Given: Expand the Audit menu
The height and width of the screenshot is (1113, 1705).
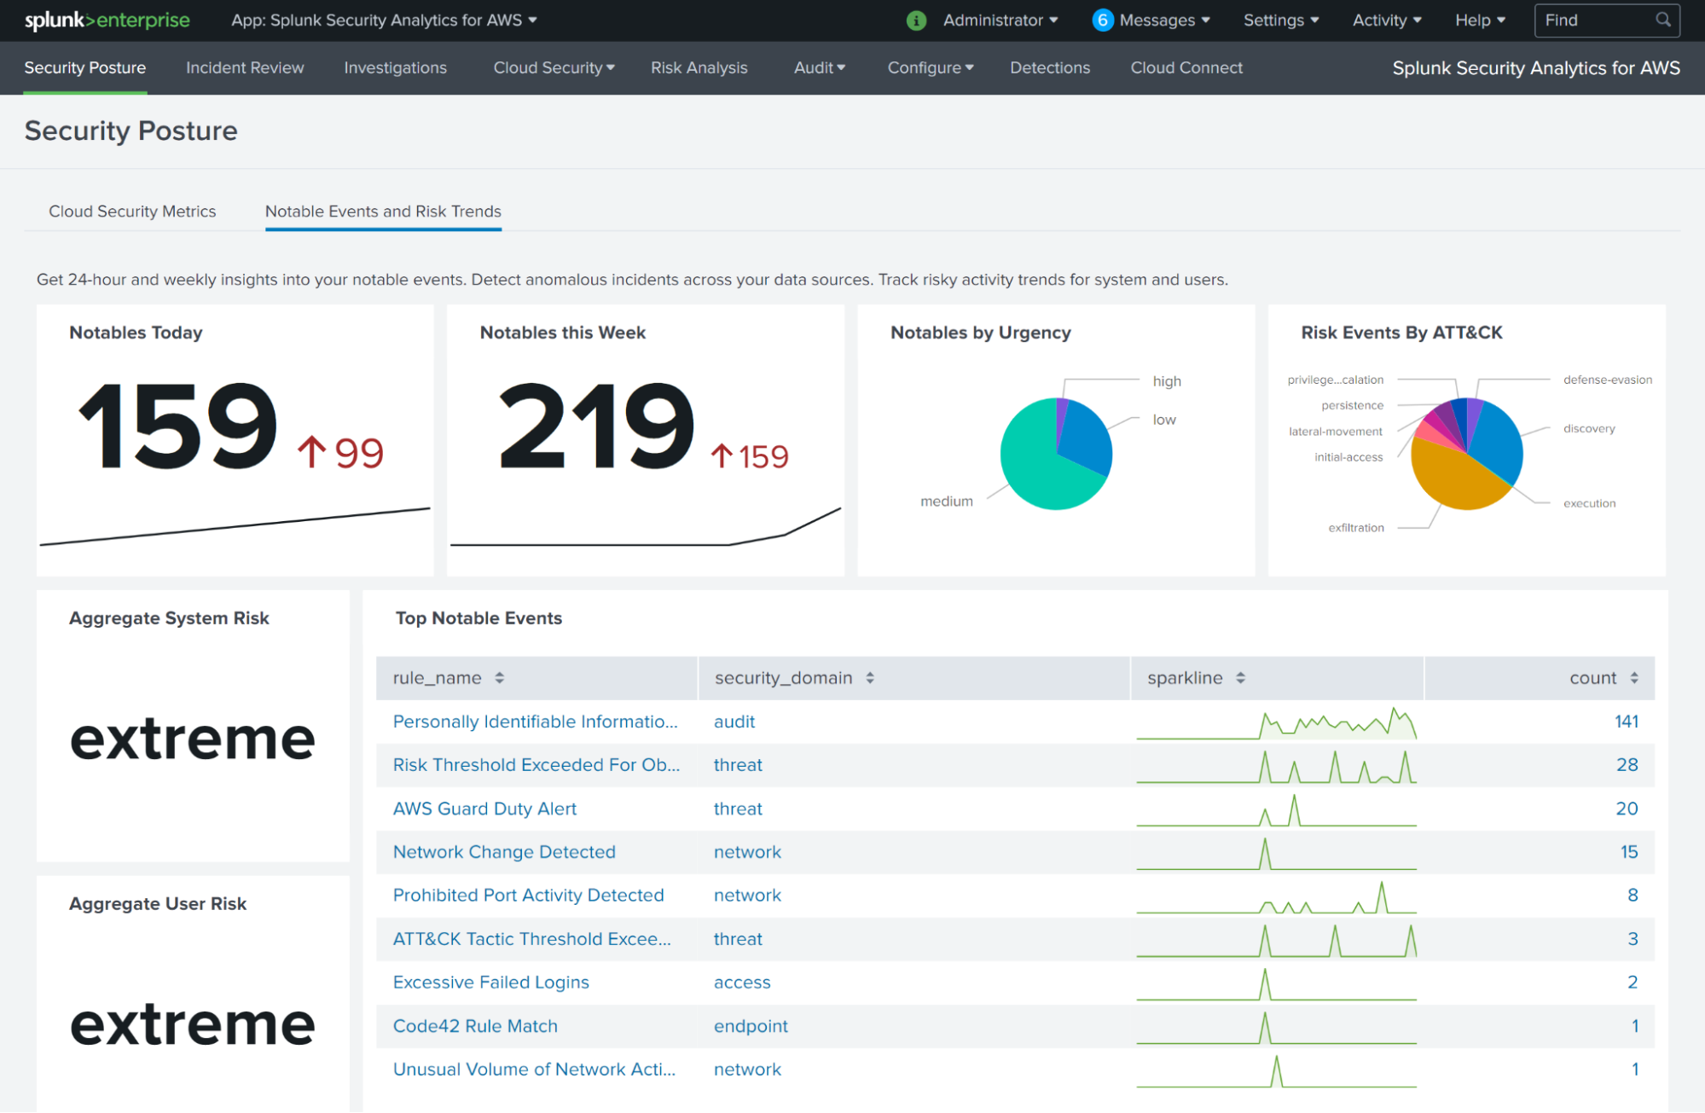Looking at the screenshot, I should (x=819, y=67).
